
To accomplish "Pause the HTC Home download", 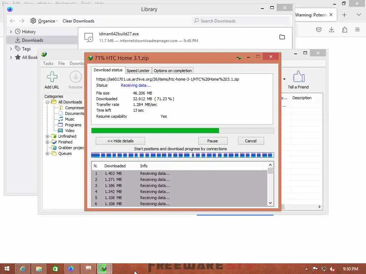I will (x=213, y=141).
